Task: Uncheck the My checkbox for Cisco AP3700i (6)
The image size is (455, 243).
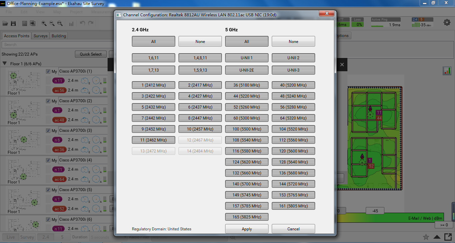Action: point(48,220)
